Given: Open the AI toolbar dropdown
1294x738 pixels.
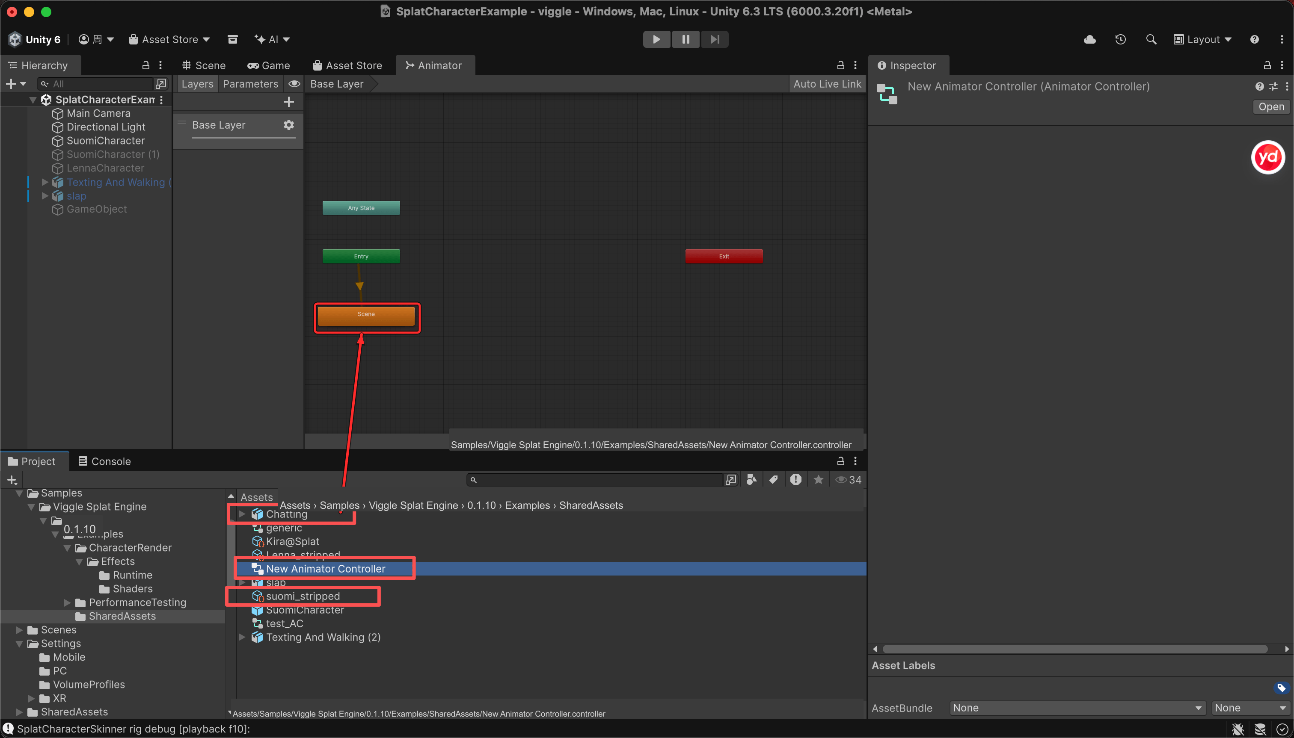Looking at the screenshot, I should 272,39.
